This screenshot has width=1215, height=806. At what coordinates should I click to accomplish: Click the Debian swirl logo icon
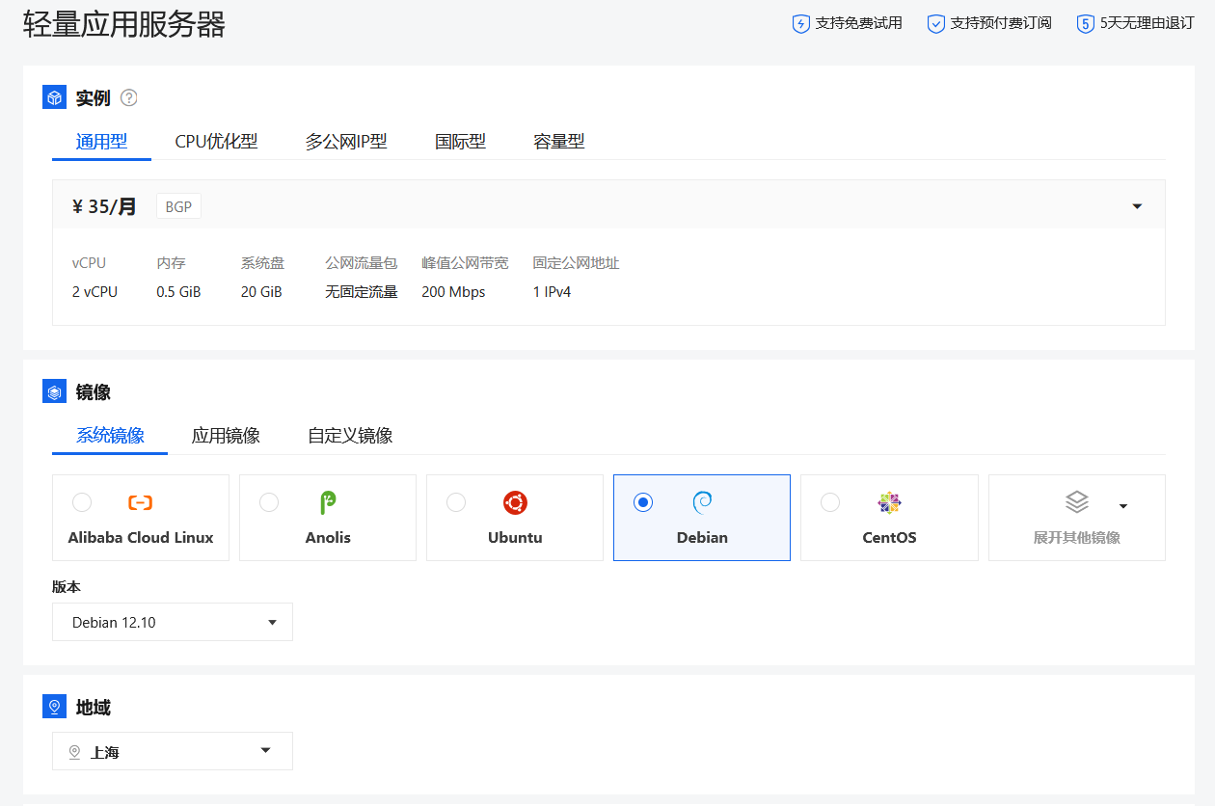click(702, 502)
